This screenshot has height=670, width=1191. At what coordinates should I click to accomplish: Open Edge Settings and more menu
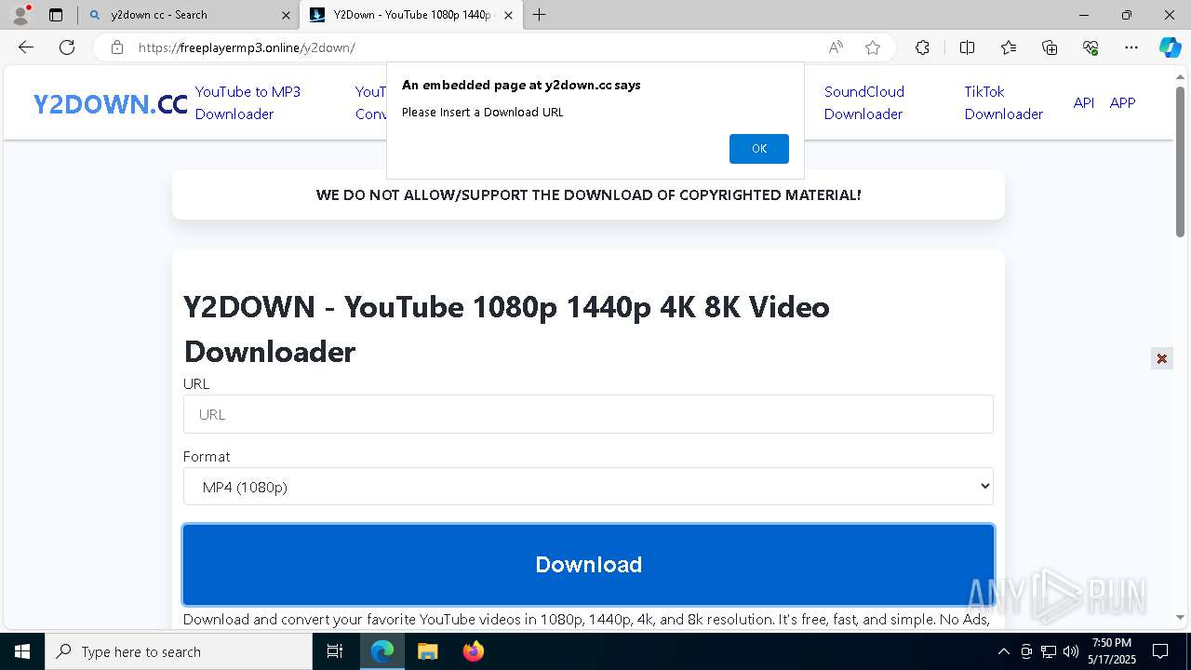pos(1131,47)
